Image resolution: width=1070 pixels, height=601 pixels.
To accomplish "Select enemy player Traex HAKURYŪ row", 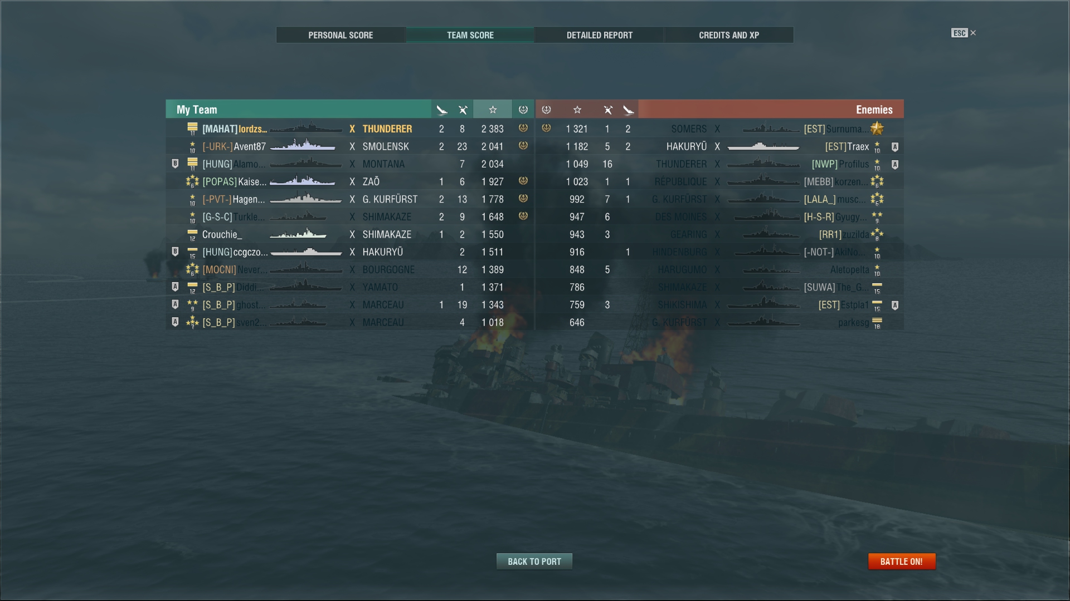I will tap(719, 146).
